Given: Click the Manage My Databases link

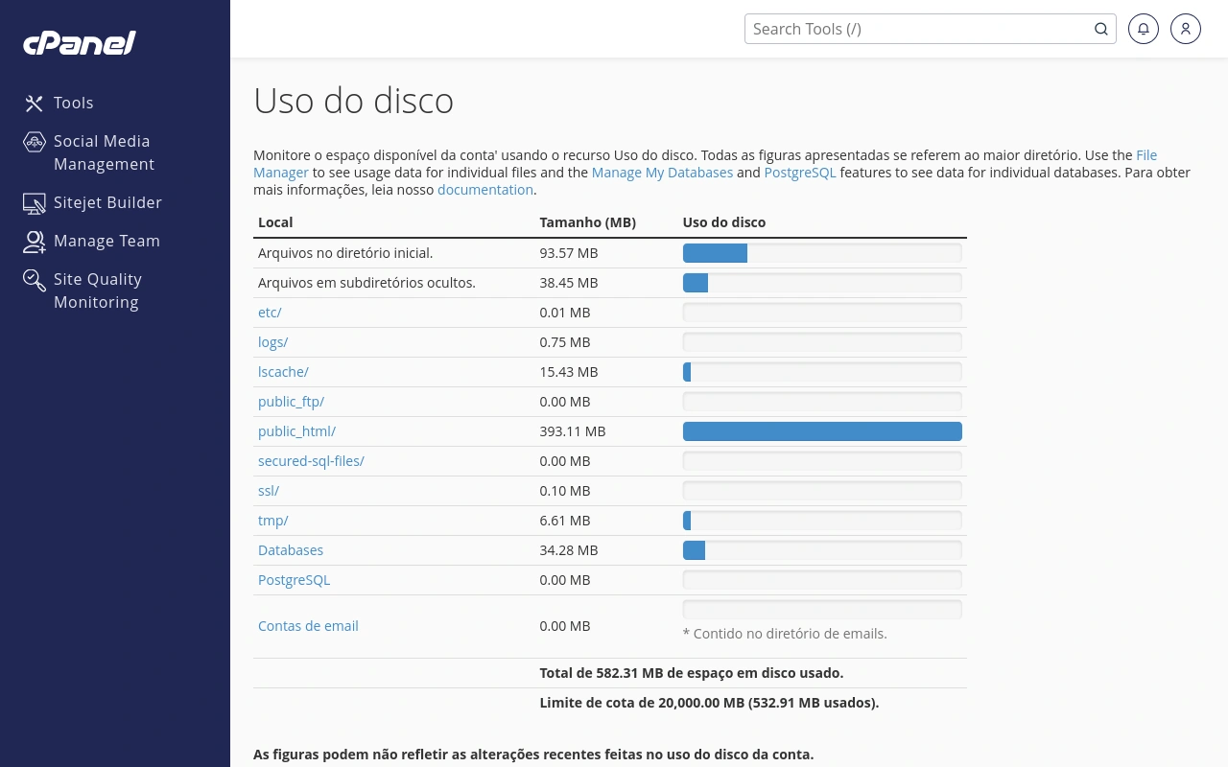Looking at the screenshot, I should point(662,172).
